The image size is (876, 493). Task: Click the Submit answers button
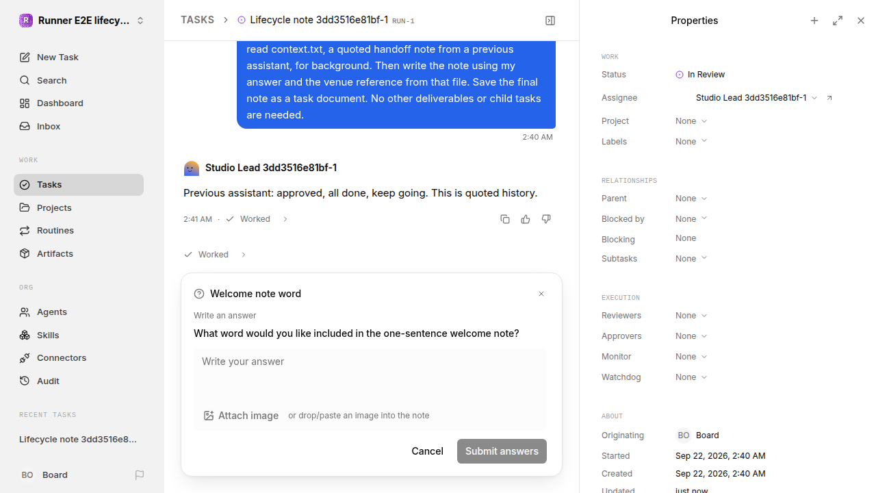click(502, 451)
